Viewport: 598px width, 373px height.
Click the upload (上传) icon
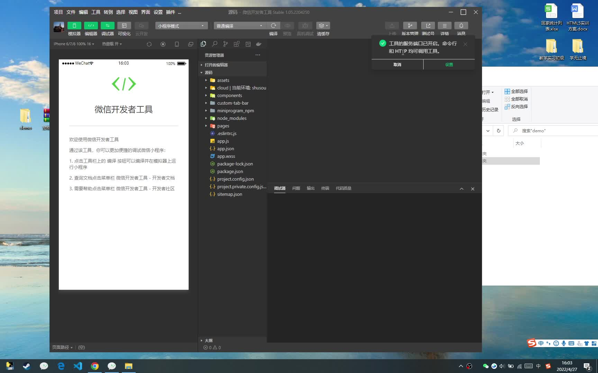point(392,26)
